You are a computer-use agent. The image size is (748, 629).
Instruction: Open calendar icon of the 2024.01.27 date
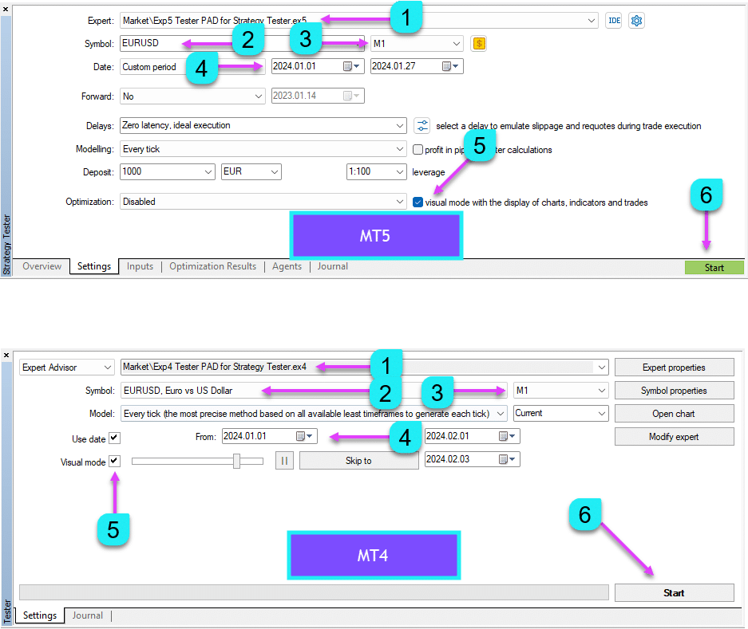point(449,67)
